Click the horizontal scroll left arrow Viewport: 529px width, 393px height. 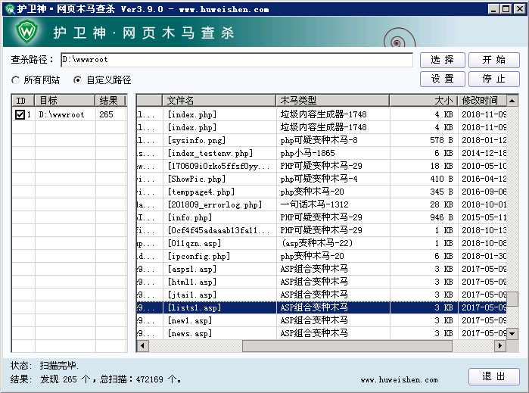coord(143,346)
